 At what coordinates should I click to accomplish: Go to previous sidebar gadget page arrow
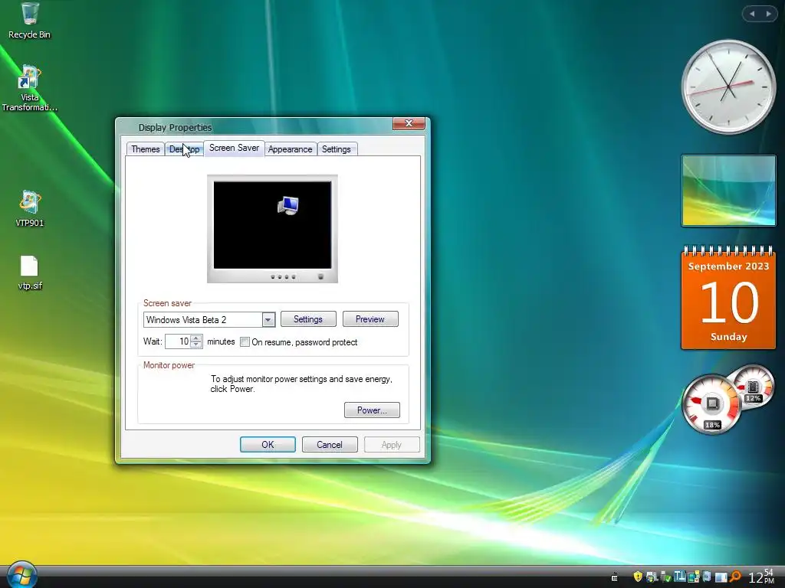(752, 14)
